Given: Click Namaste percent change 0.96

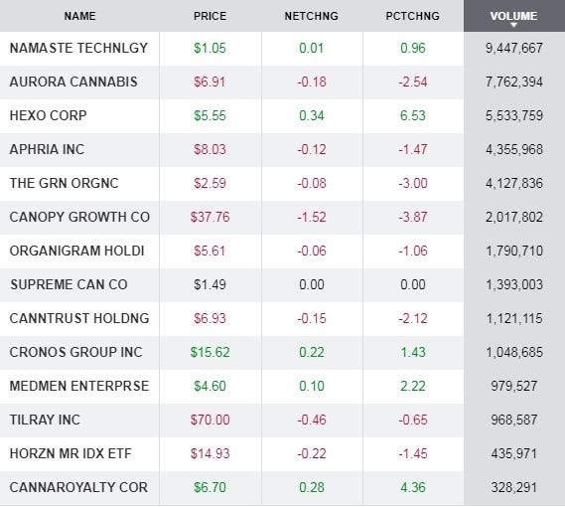Looking at the screenshot, I should [x=413, y=48].
